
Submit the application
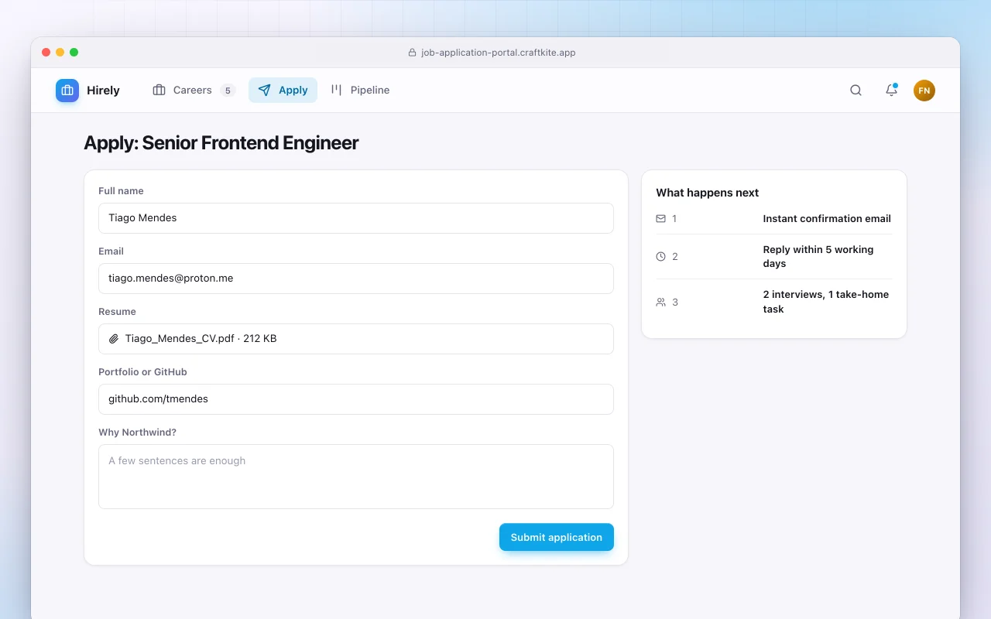557,538
